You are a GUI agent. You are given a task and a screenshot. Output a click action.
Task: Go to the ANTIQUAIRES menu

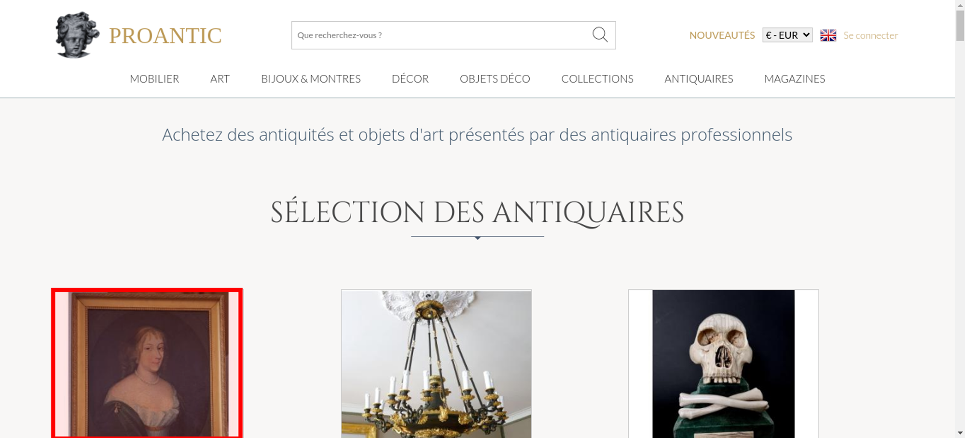[699, 79]
